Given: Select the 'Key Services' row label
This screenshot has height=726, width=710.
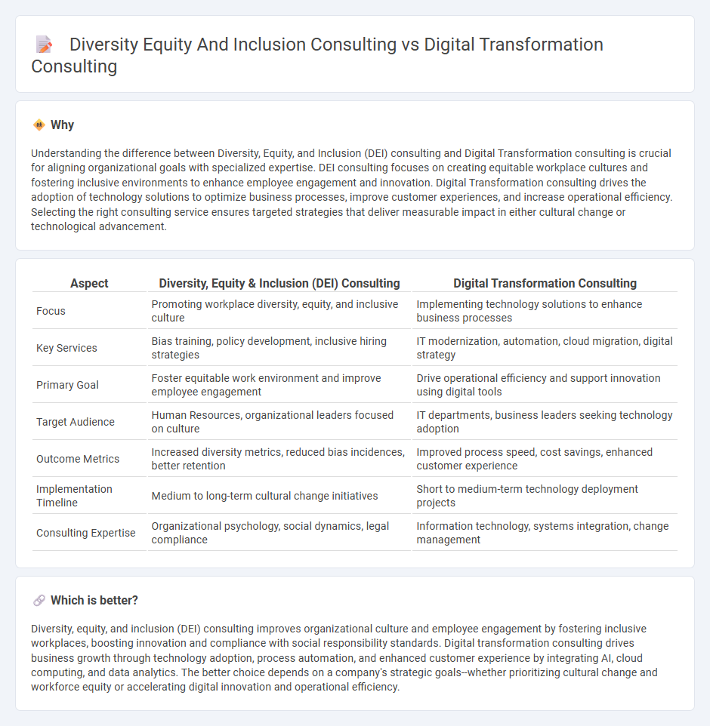Looking at the screenshot, I should coord(66,348).
